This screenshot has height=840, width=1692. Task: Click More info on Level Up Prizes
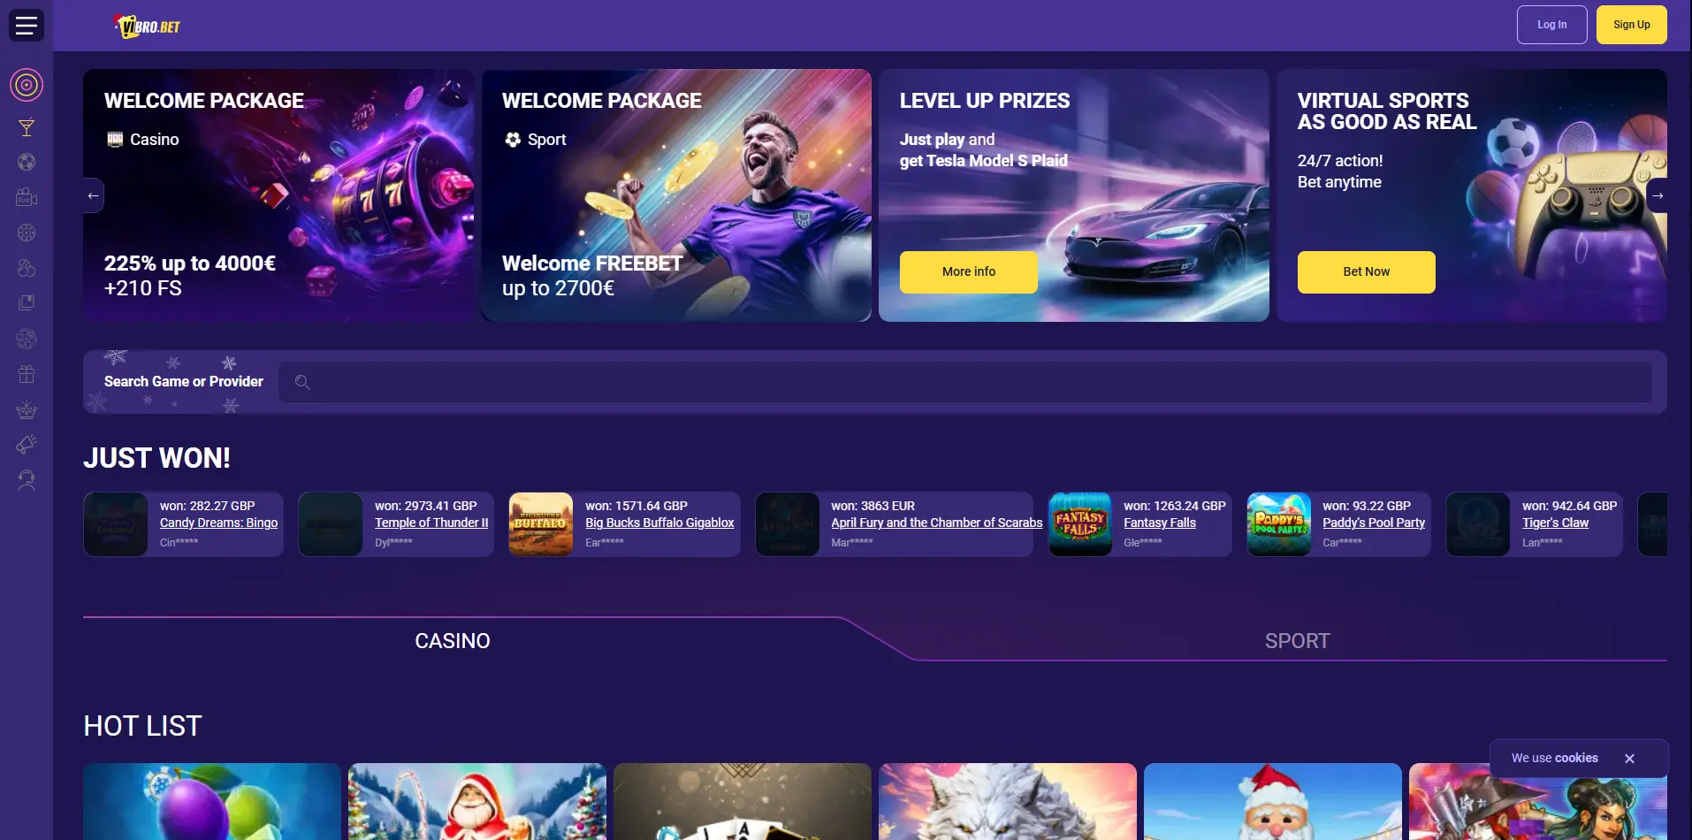click(x=968, y=271)
